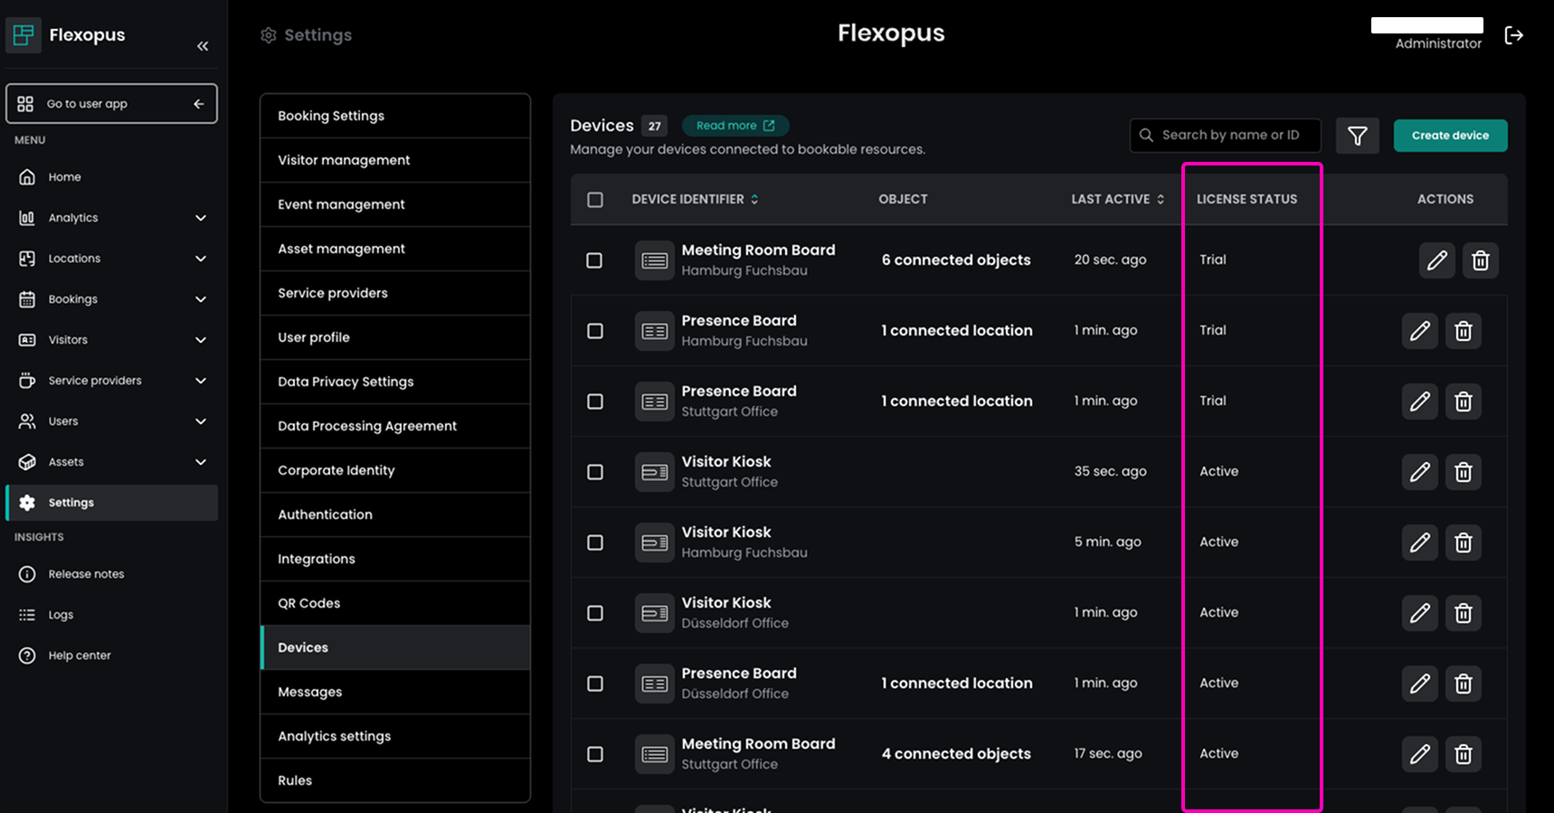Open the Read more link
This screenshot has width=1554, height=813.
click(x=734, y=126)
